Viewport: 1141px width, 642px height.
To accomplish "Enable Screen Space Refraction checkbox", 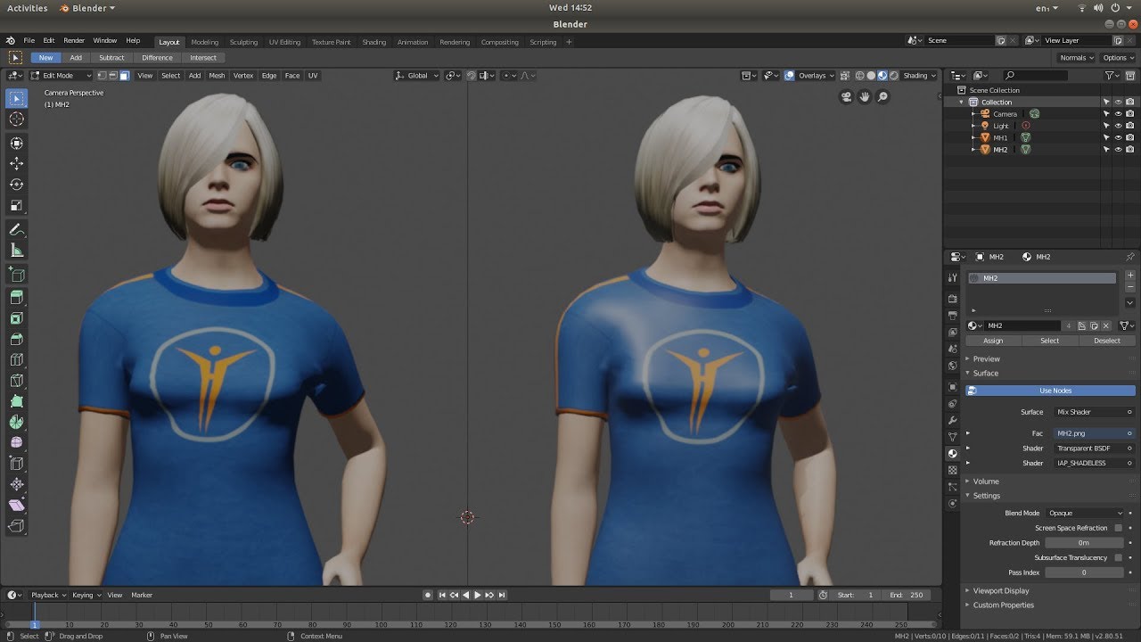I will click(x=1118, y=528).
